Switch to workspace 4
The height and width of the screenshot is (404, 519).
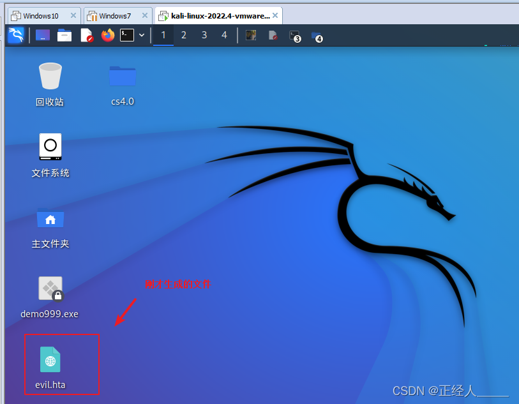point(225,34)
